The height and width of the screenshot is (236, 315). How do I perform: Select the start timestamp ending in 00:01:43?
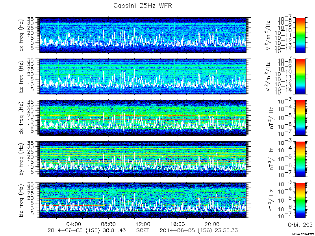point(87,230)
